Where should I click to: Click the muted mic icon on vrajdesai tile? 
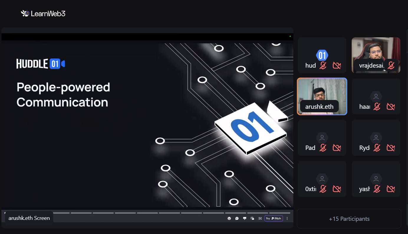pos(391,65)
